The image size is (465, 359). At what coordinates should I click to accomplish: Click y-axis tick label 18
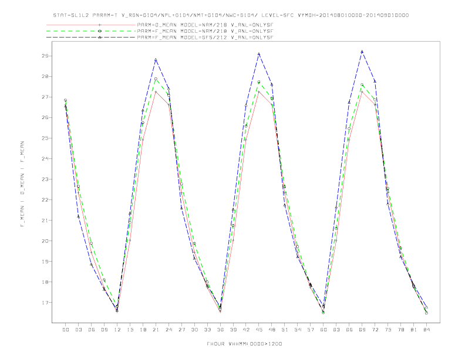pyautogui.click(x=46, y=282)
